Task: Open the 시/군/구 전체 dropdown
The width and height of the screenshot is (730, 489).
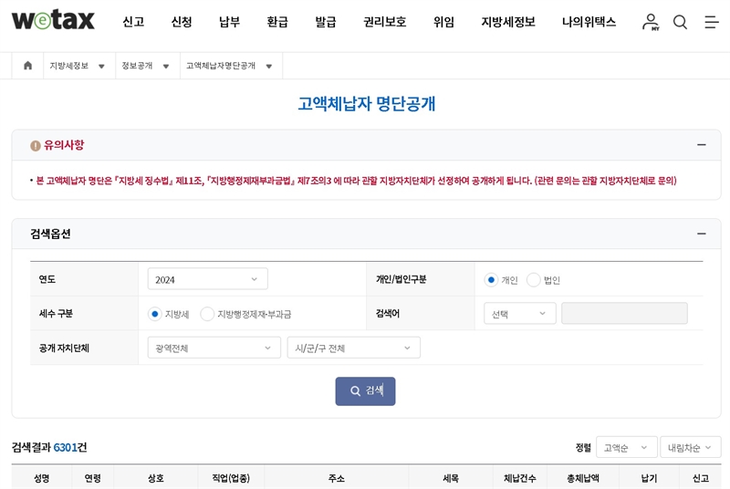Action: (353, 348)
